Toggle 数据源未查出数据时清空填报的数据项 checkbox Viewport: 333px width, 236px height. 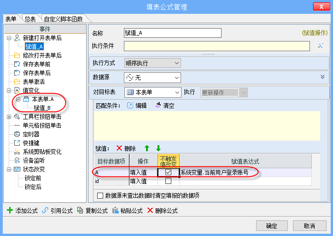[x=100, y=195]
